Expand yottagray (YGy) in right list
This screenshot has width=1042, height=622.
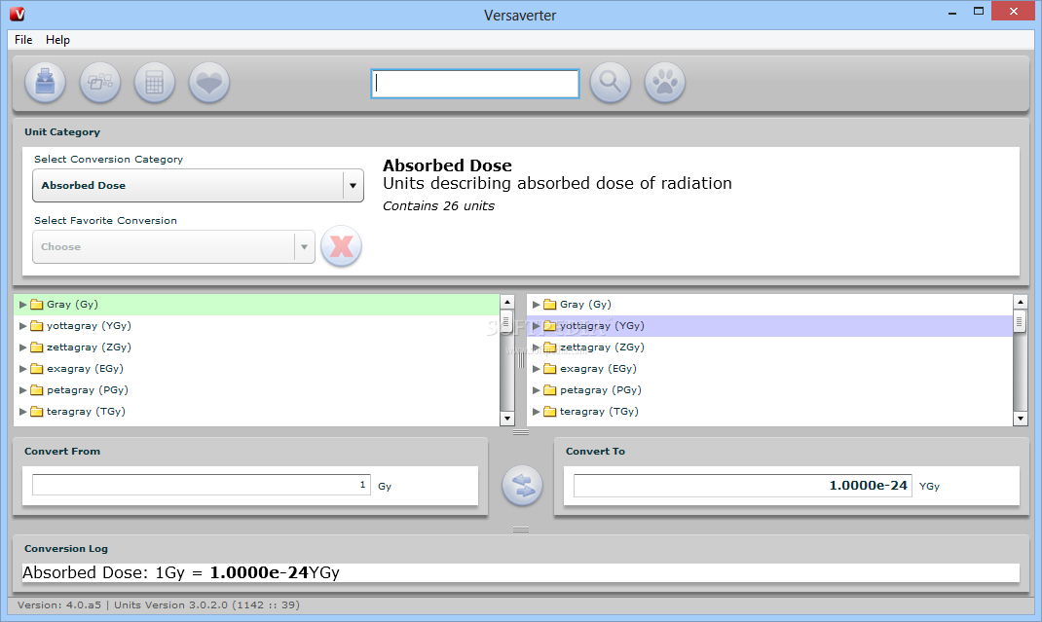click(x=536, y=326)
